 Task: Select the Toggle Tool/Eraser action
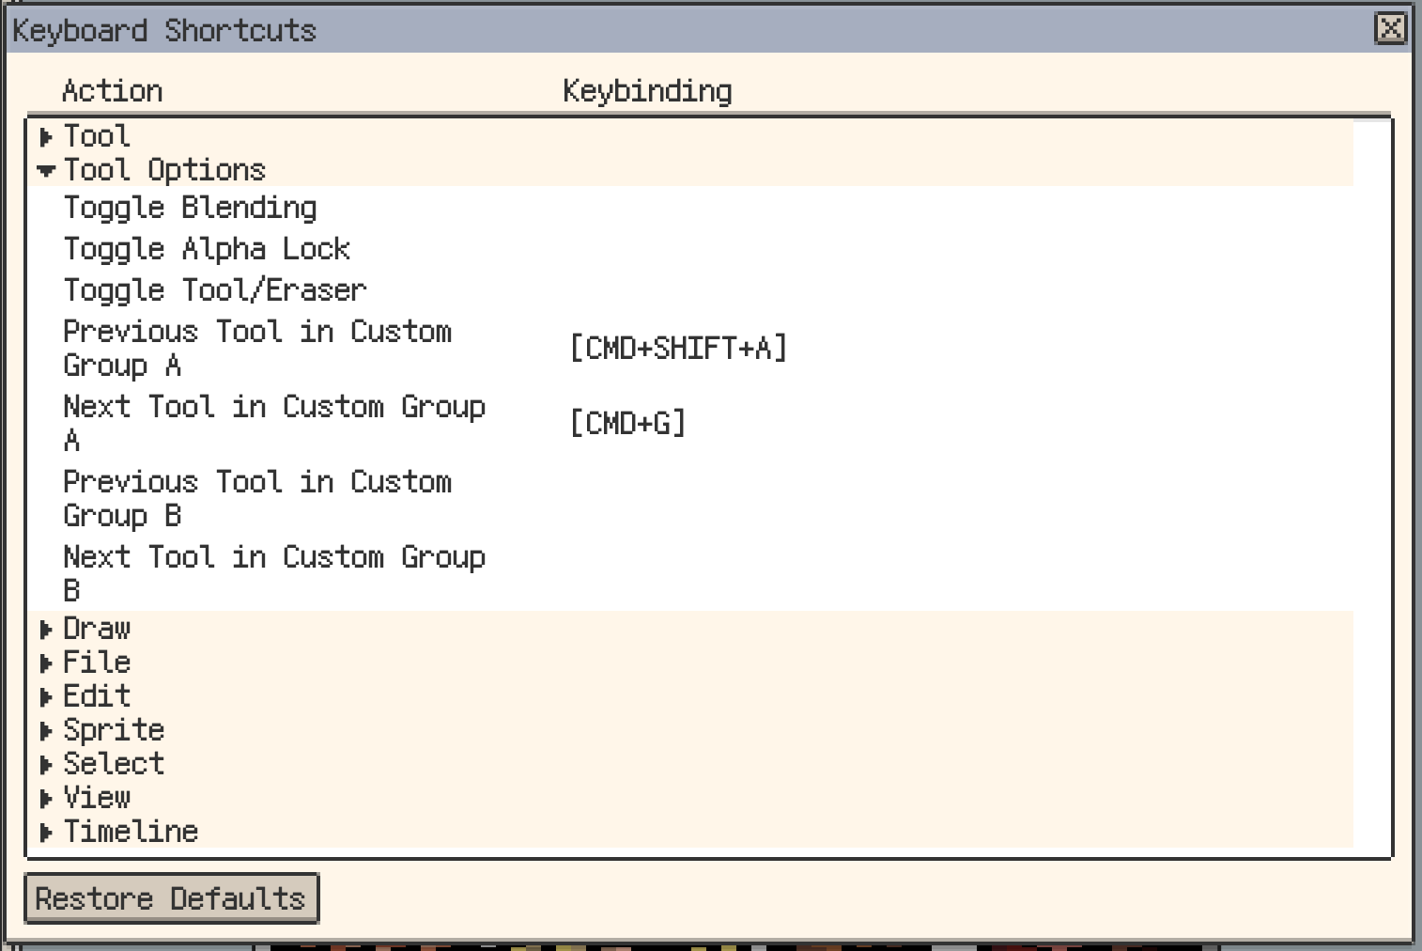pyautogui.click(x=214, y=289)
